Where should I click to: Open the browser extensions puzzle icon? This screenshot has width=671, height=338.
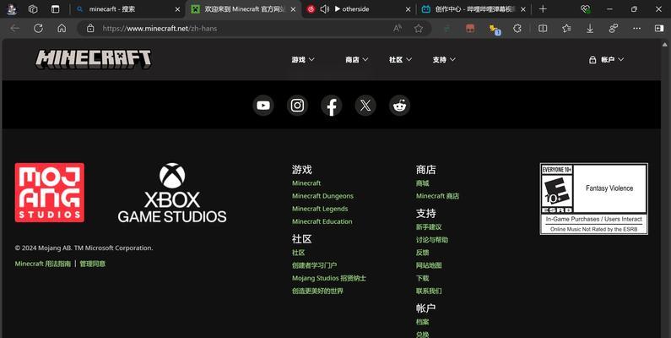pyautogui.click(x=517, y=28)
